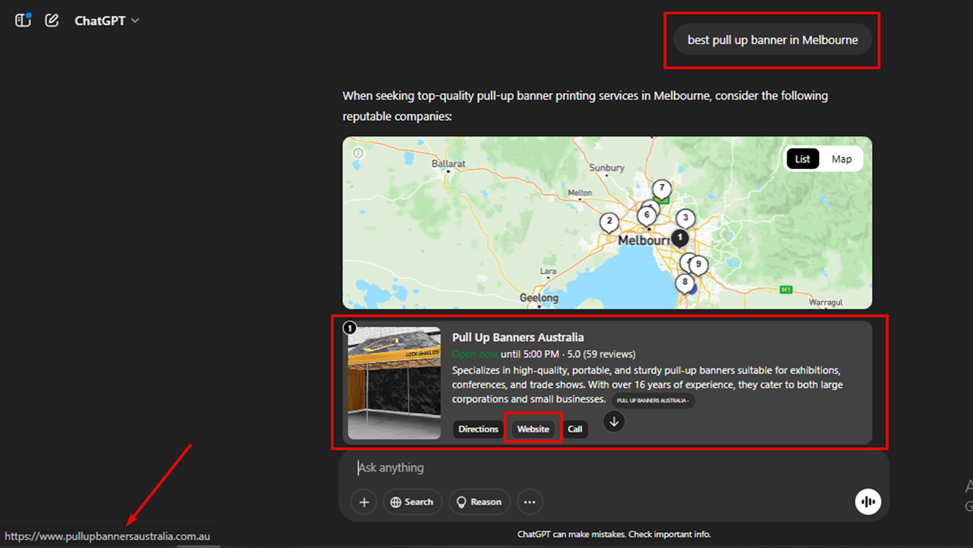Switch map view to List
Image resolution: width=973 pixels, height=548 pixels.
click(802, 159)
